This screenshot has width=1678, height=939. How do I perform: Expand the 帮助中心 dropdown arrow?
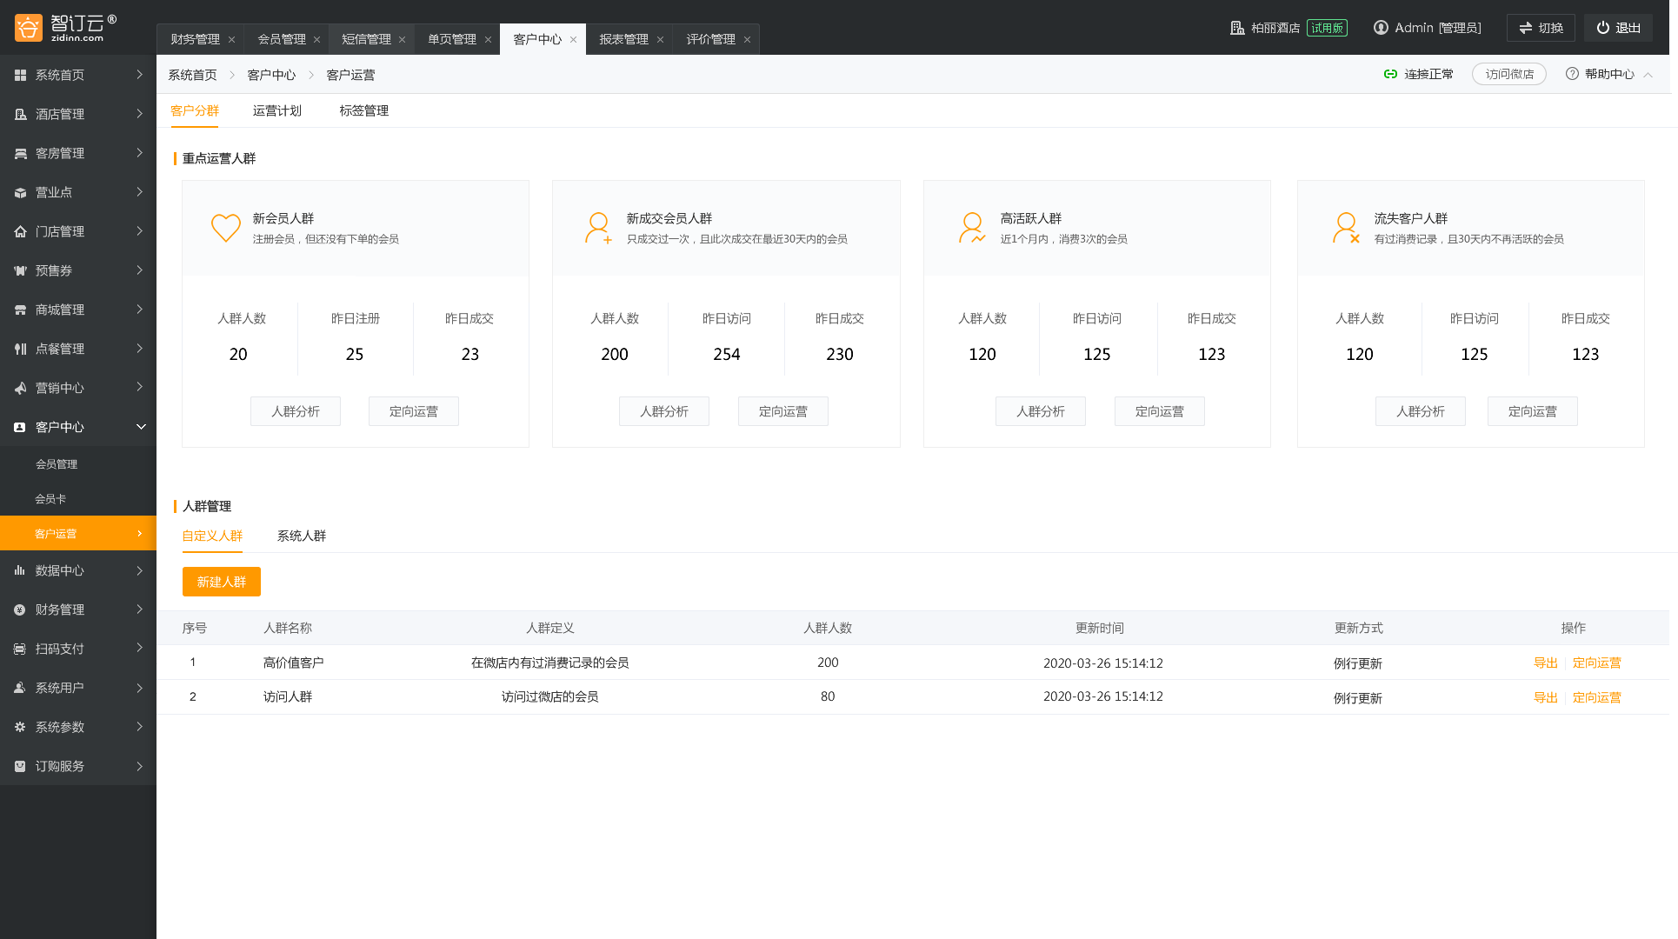coord(1648,75)
